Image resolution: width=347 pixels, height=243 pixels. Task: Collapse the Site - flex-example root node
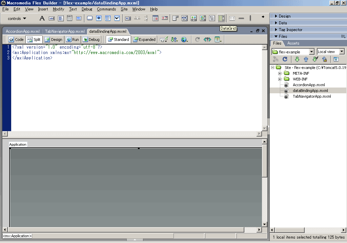pyautogui.click(x=273, y=68)
